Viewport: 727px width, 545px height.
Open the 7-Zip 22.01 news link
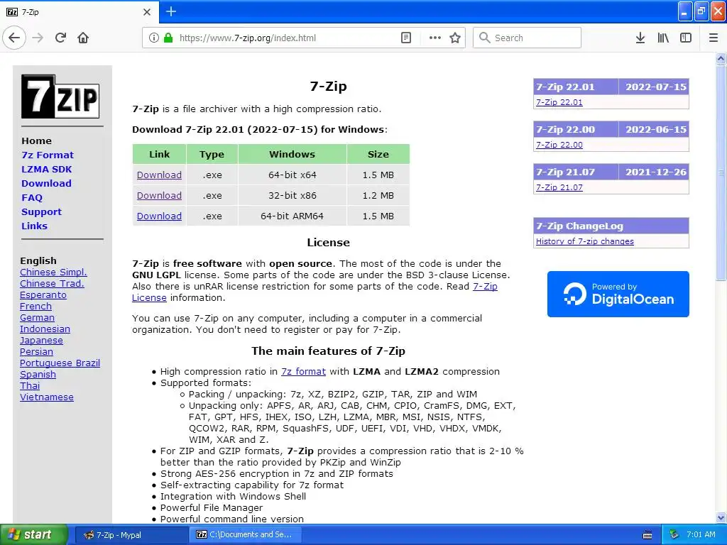click(559, 102)
